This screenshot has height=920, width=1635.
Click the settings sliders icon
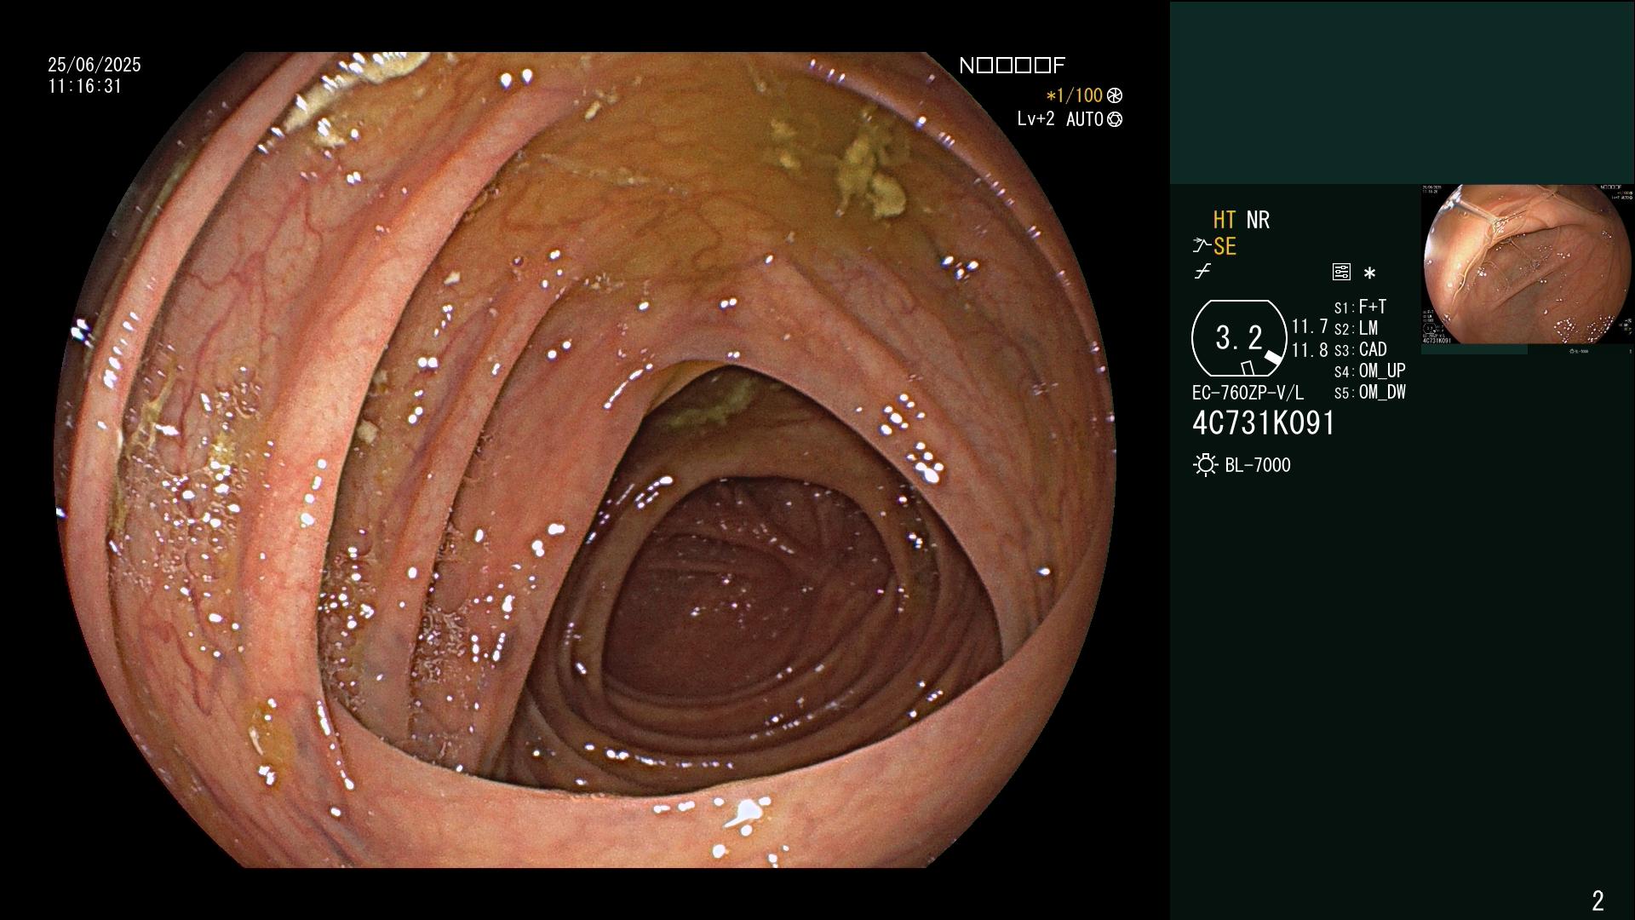pyautogui.click(x=1341, y=273)
